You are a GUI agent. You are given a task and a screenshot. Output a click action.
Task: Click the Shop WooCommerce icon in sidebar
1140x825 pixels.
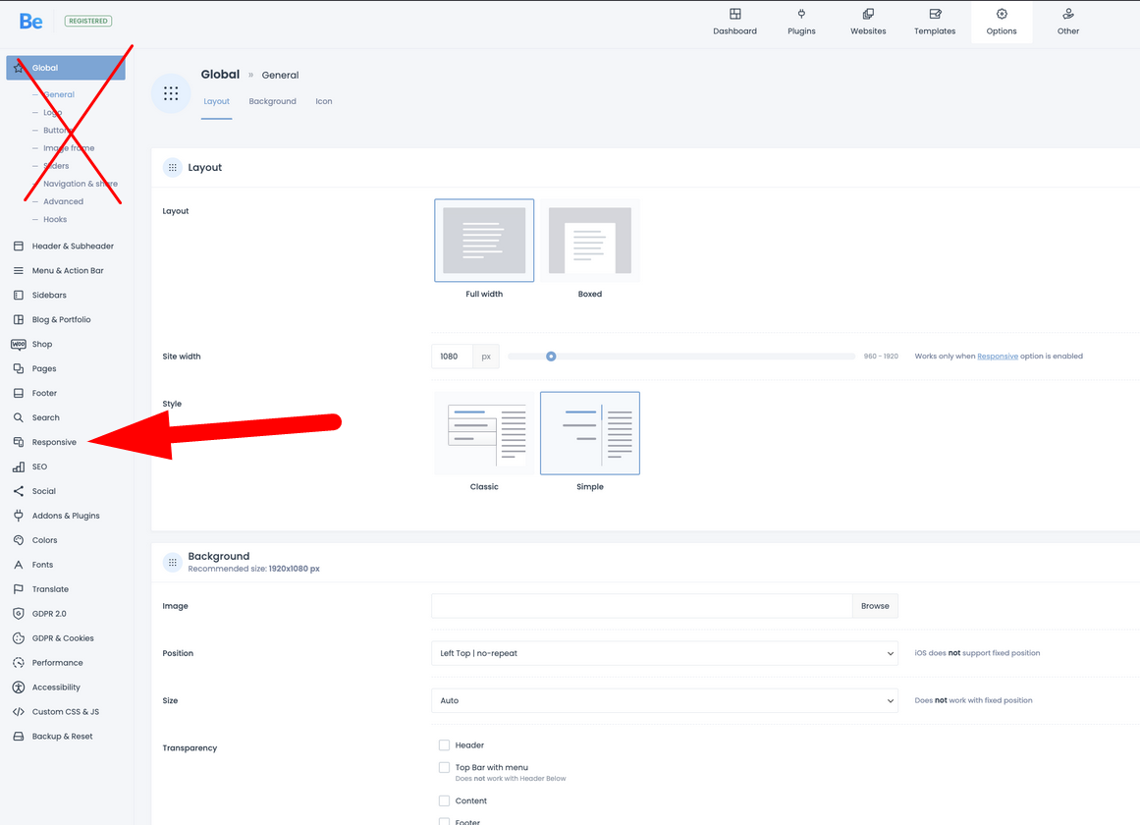point(19,345)
